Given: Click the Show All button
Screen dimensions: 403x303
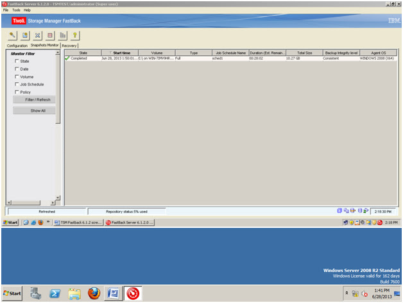Looking at the screenshot, I should (x=34, y=110).
